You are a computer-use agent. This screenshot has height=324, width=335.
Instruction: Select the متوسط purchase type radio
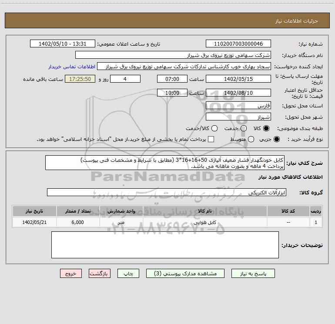click(x=251, y=139)
